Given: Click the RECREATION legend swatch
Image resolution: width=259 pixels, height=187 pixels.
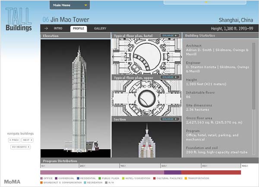Looking at the screenshot, I should pyautogui.click(x=85, y=183).
